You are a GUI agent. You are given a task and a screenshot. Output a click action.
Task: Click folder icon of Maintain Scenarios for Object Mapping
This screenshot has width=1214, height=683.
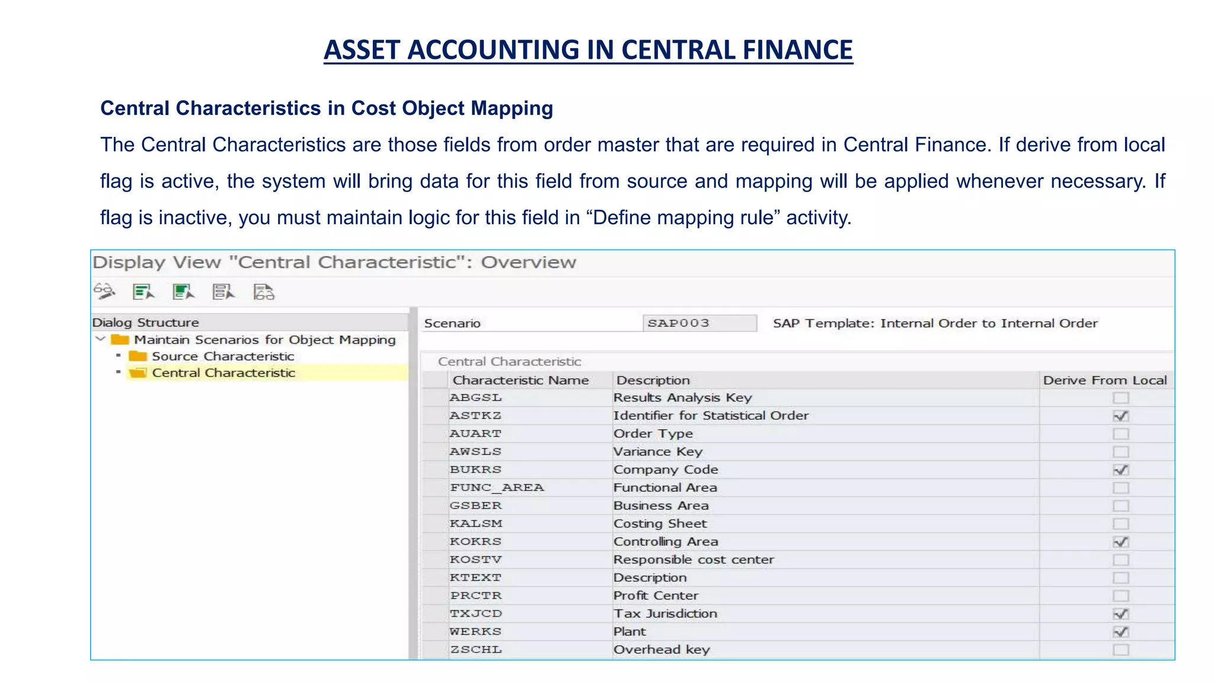point(120,339)
